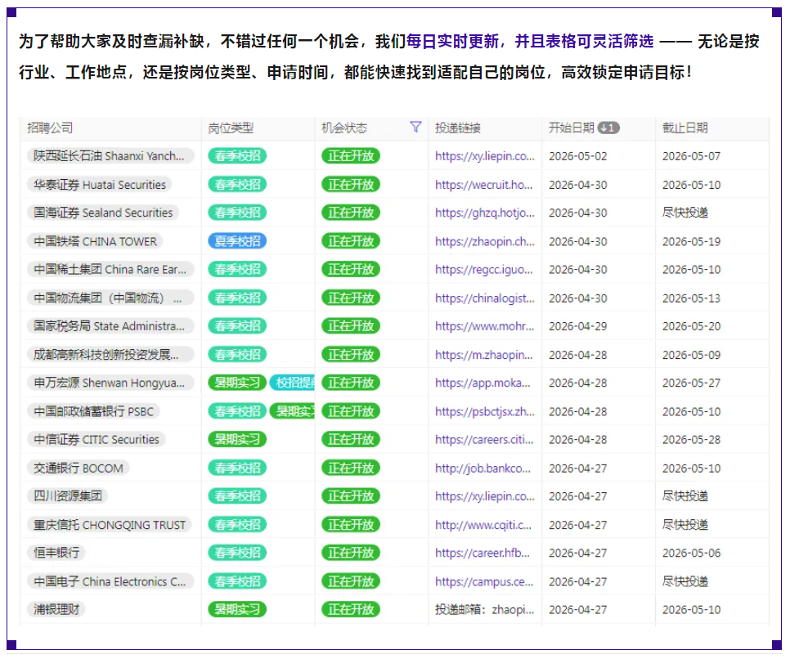Click the 截止日期 column header
Image resolution: width=790 pixels, height=659 pixels.
[685, 128]
